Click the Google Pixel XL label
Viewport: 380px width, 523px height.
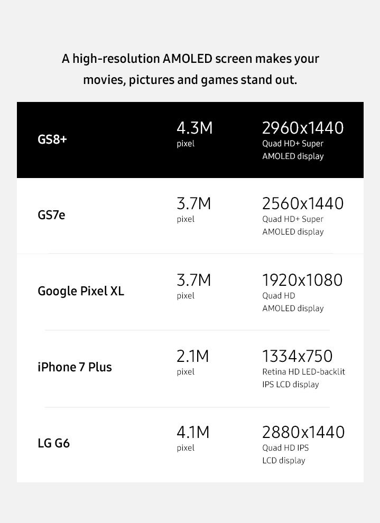(81, 291)
